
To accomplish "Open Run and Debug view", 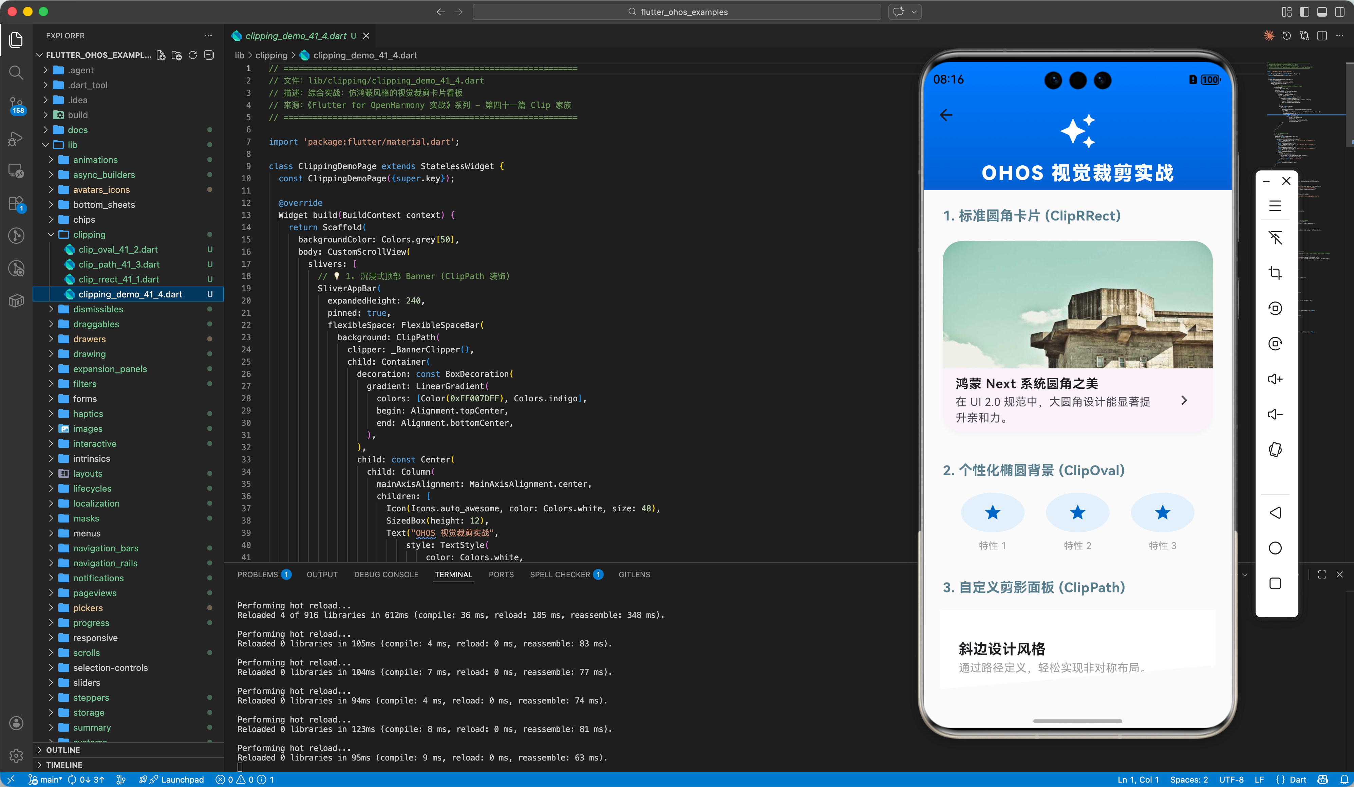I will (16, 139).
